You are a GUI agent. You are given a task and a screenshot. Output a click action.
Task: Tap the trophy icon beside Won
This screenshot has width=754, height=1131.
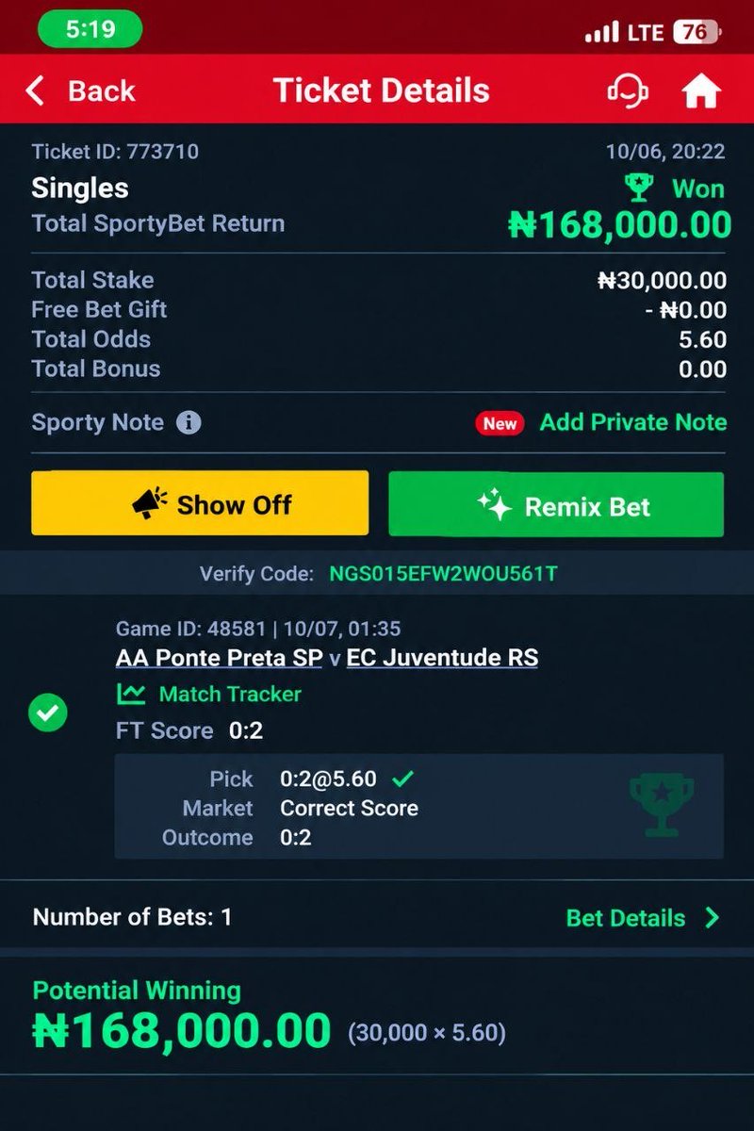point(640,188)
